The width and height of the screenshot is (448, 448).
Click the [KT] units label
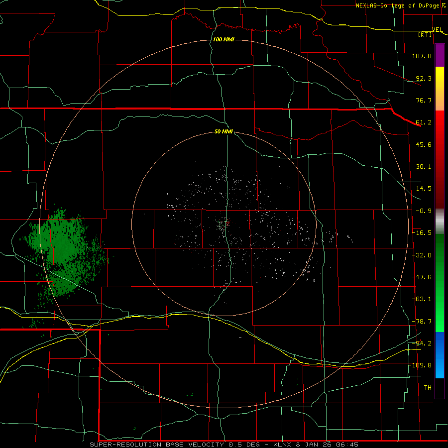coord(425,34)
